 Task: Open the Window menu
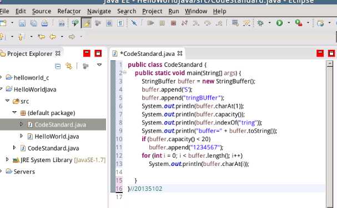point(196,11)
